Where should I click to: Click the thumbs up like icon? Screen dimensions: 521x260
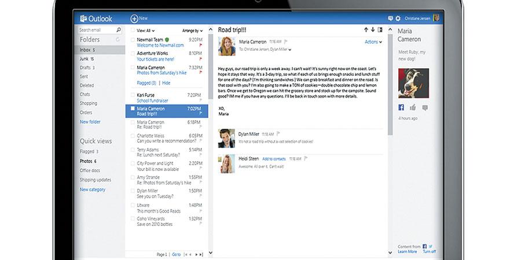point(413,107)
